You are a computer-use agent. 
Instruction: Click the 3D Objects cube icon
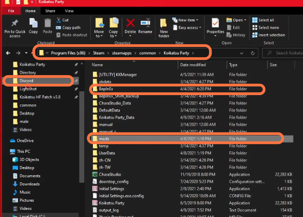tap(15, 160)
